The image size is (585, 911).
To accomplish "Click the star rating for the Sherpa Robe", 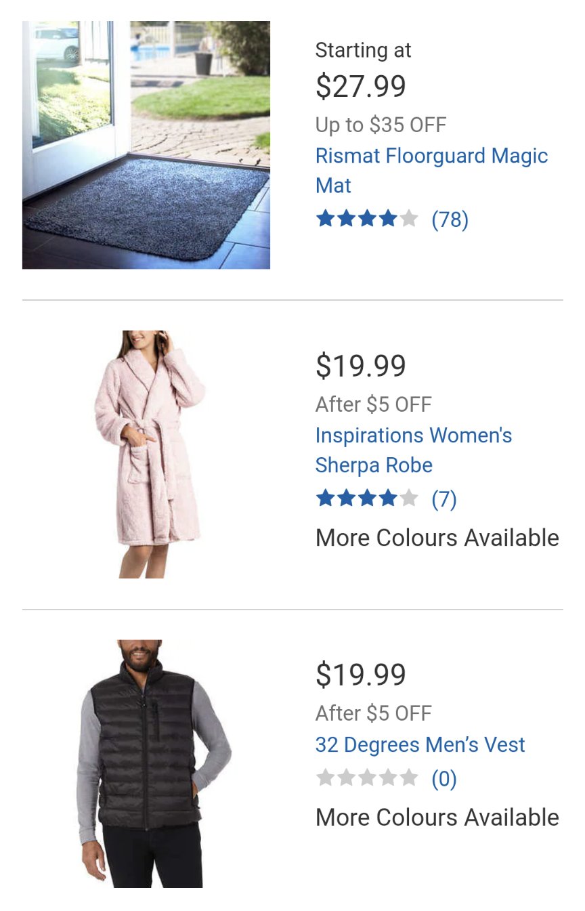I will tap(367, 499).
